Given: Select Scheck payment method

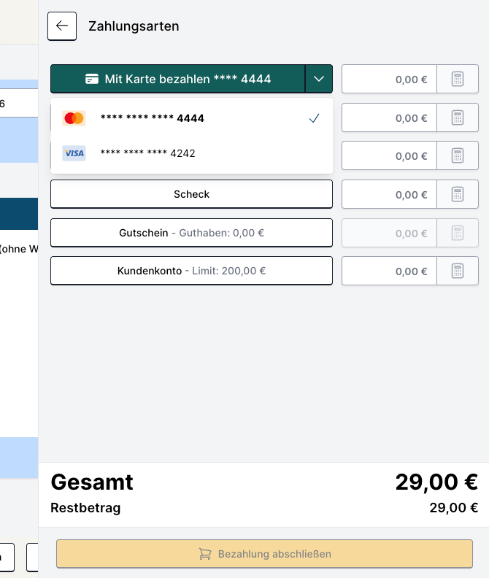Looking at the screenshot, I should [x=191, y=194].
